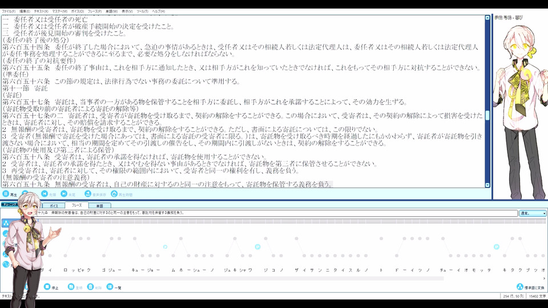The width and height of the screenshot is (548, 308).
Task: Click the pause marker P after ジュキシャワ
Action: [257, 247]
